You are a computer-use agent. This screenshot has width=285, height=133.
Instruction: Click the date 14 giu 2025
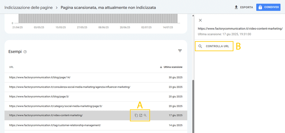pos(176,125)
